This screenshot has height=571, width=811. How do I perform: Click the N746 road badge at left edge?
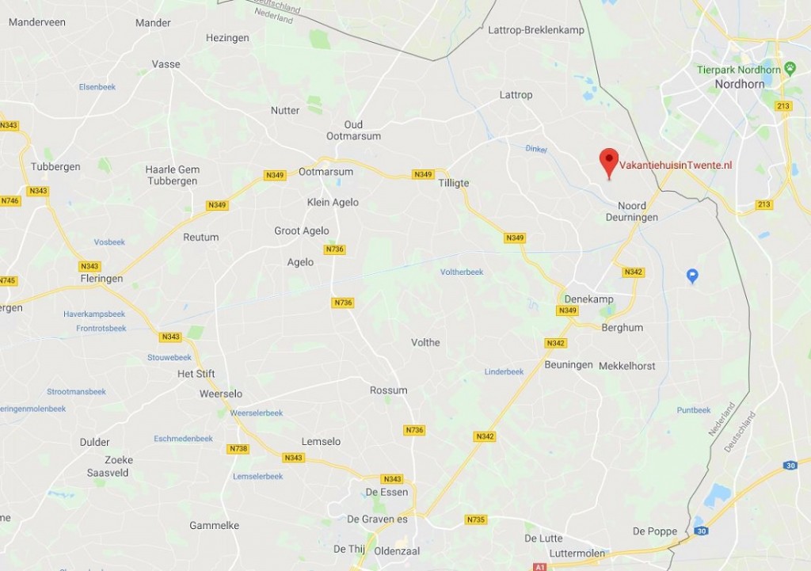point(10,200)
